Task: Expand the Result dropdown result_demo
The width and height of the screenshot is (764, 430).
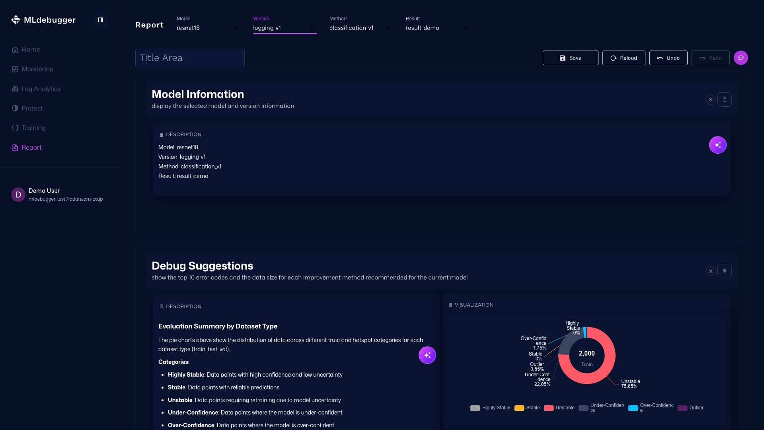Action: 437,28
